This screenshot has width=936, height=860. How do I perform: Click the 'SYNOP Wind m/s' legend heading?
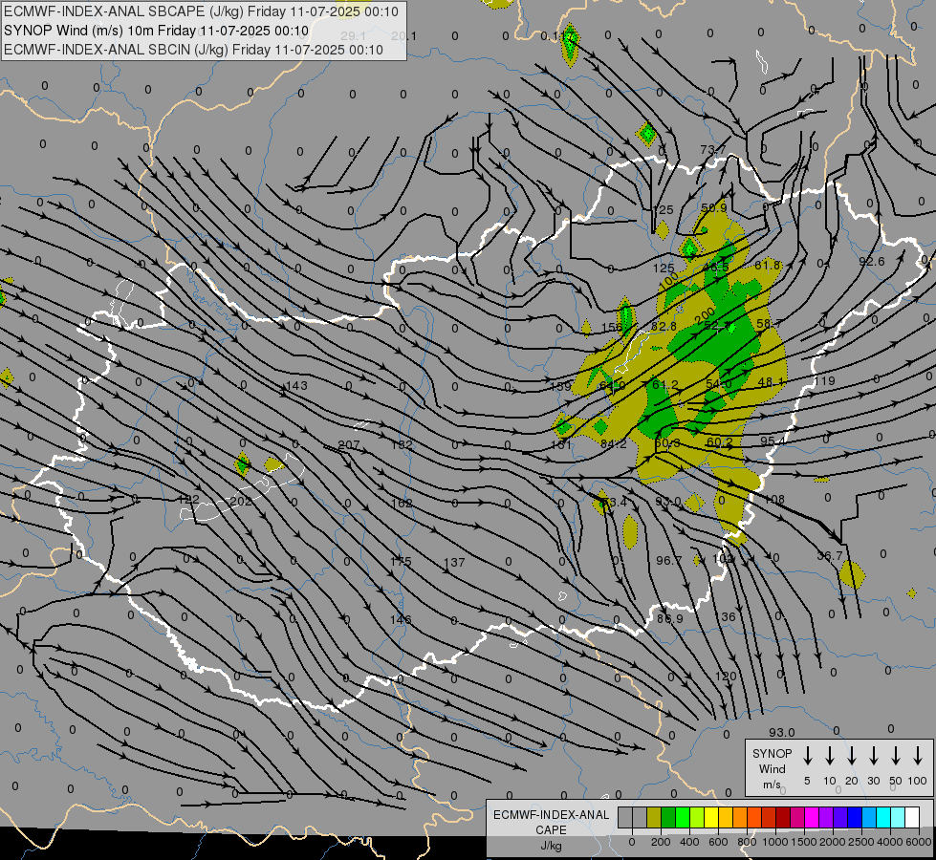point(772,768)
